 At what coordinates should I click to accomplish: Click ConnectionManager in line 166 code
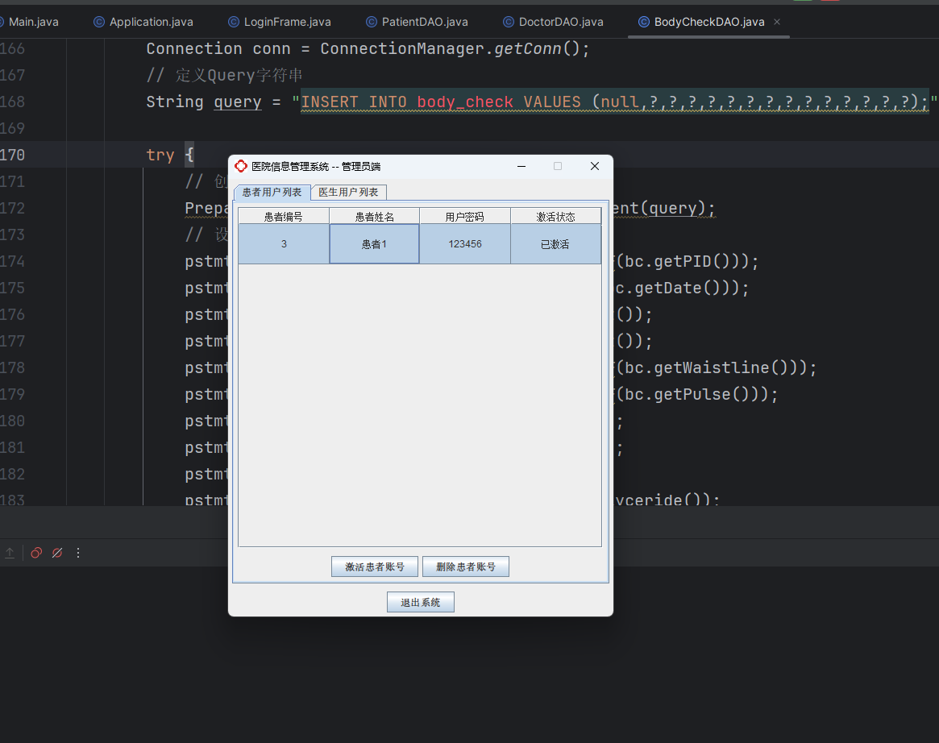(402, 48)
